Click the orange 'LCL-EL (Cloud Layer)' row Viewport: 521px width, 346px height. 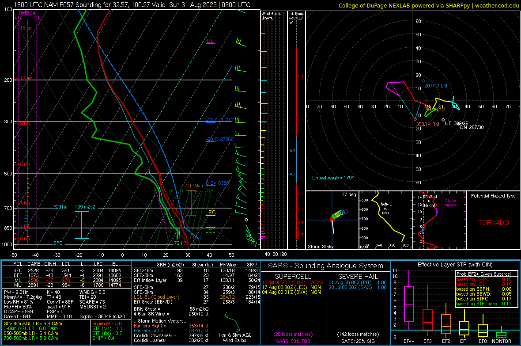(x=196, y=297)
